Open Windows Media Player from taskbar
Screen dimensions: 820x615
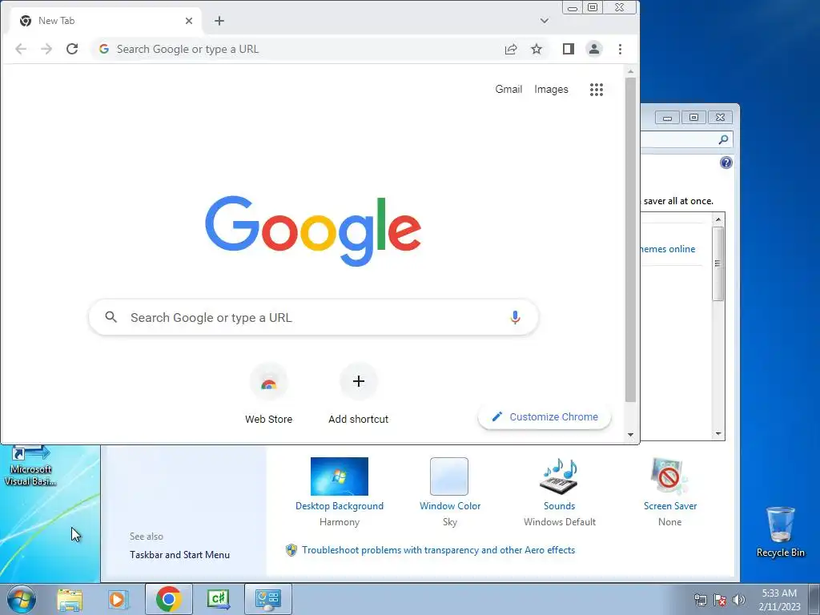coord(119,599)
